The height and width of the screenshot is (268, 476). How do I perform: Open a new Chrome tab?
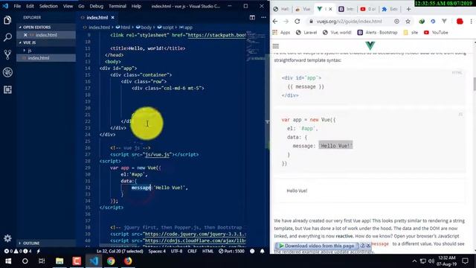[x=408, y=9]
